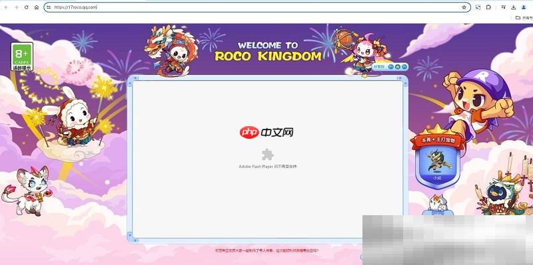Click the Flash plugin puzzle-piece placeholder

click(x=268, y=155)
